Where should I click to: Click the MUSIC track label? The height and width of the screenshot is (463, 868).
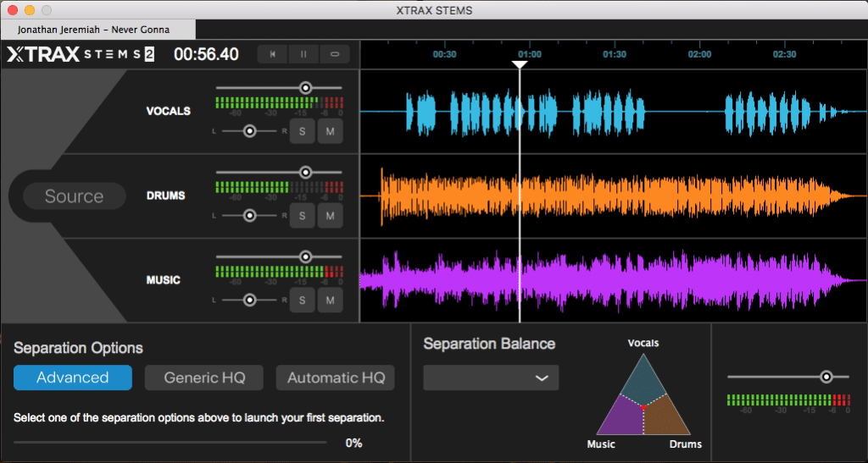pyautogui.click(x=164, y=280)
